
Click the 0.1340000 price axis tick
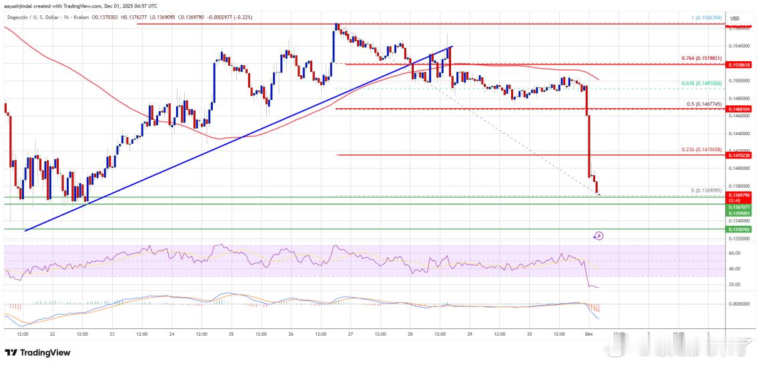(x=739, y=220)
